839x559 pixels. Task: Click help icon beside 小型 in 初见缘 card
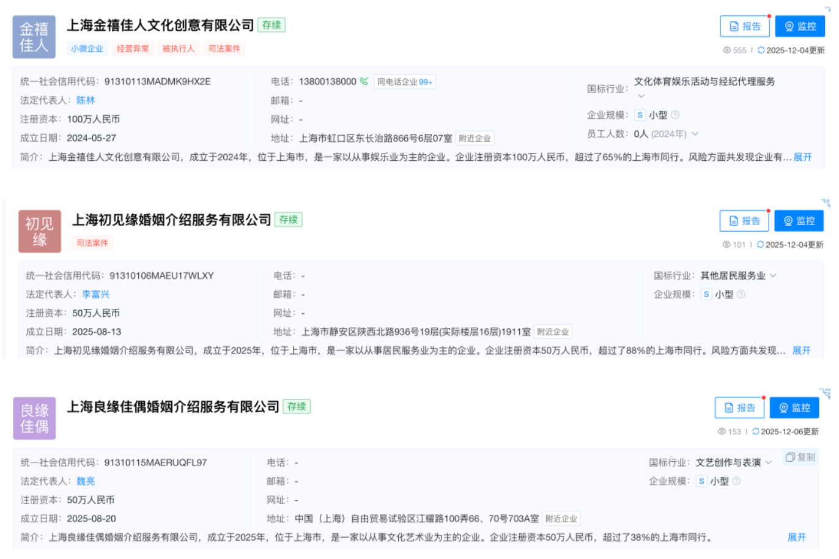click(x=741, y=294)
